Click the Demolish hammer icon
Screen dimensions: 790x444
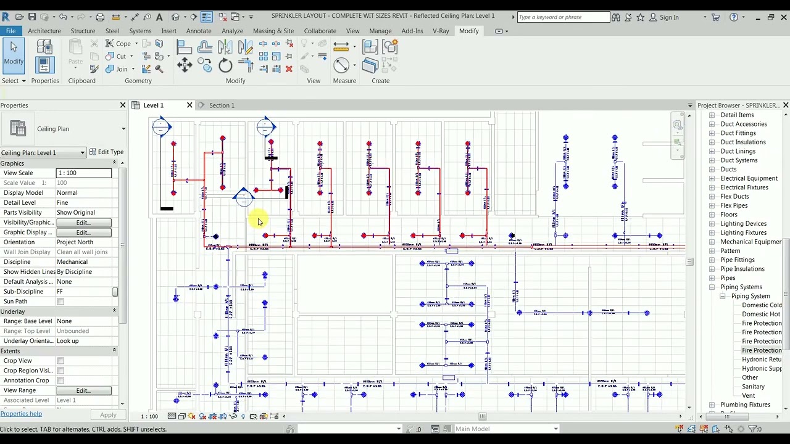pyautogui.click(x=159, y=68)
